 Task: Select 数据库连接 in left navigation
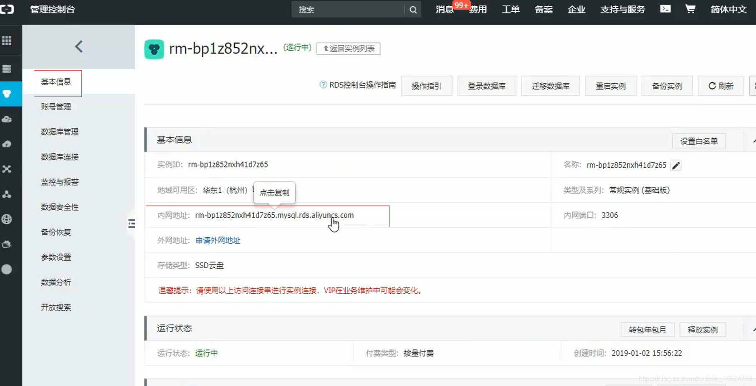(x=60, y=157)
